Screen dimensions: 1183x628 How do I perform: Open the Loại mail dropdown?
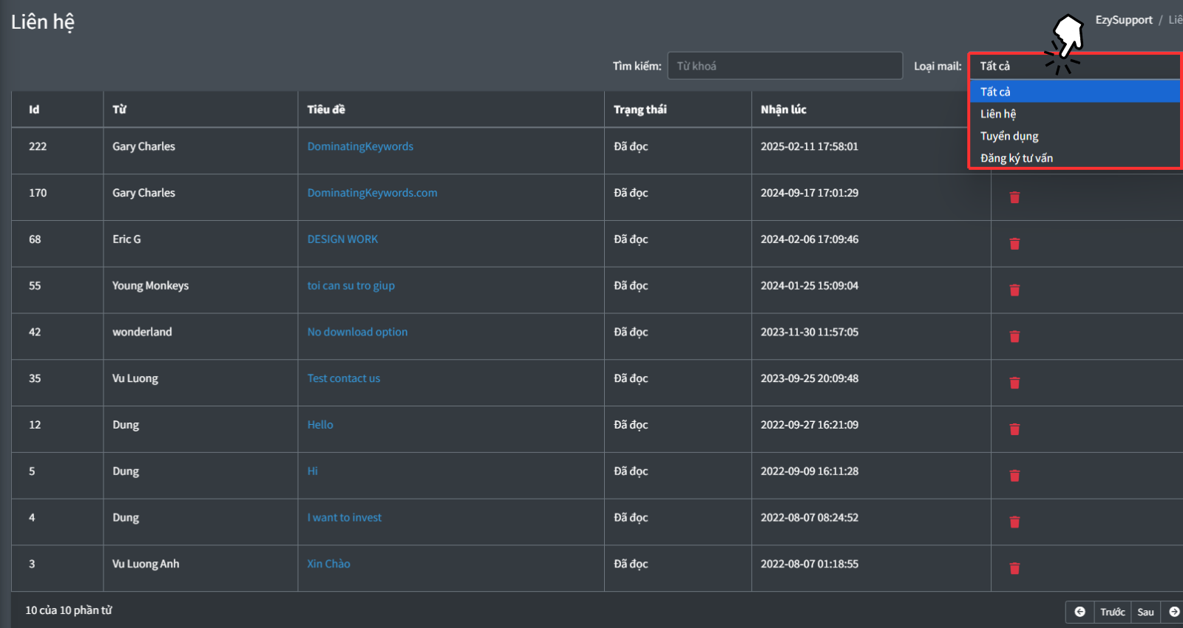[x=1074, y=66]
